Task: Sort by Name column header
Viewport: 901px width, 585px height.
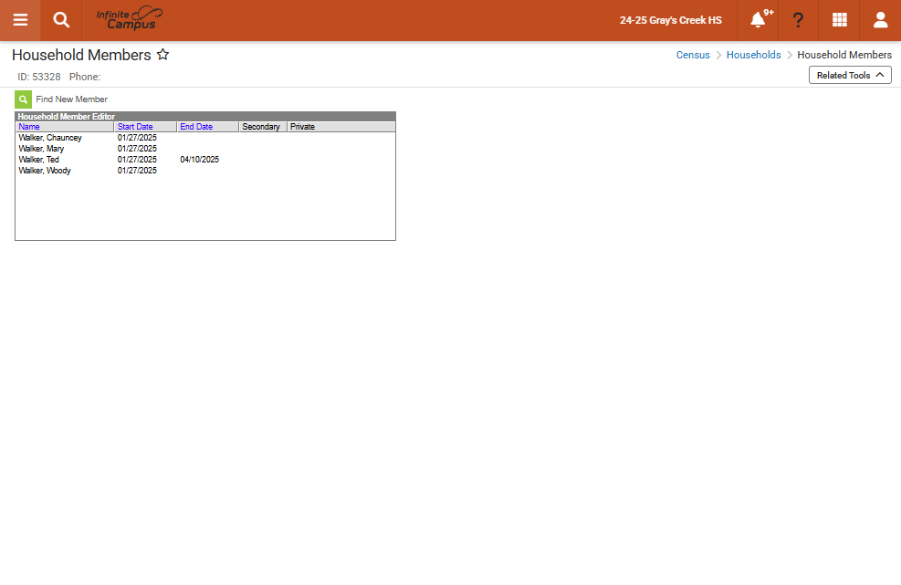Action: (x=29, y=127)
